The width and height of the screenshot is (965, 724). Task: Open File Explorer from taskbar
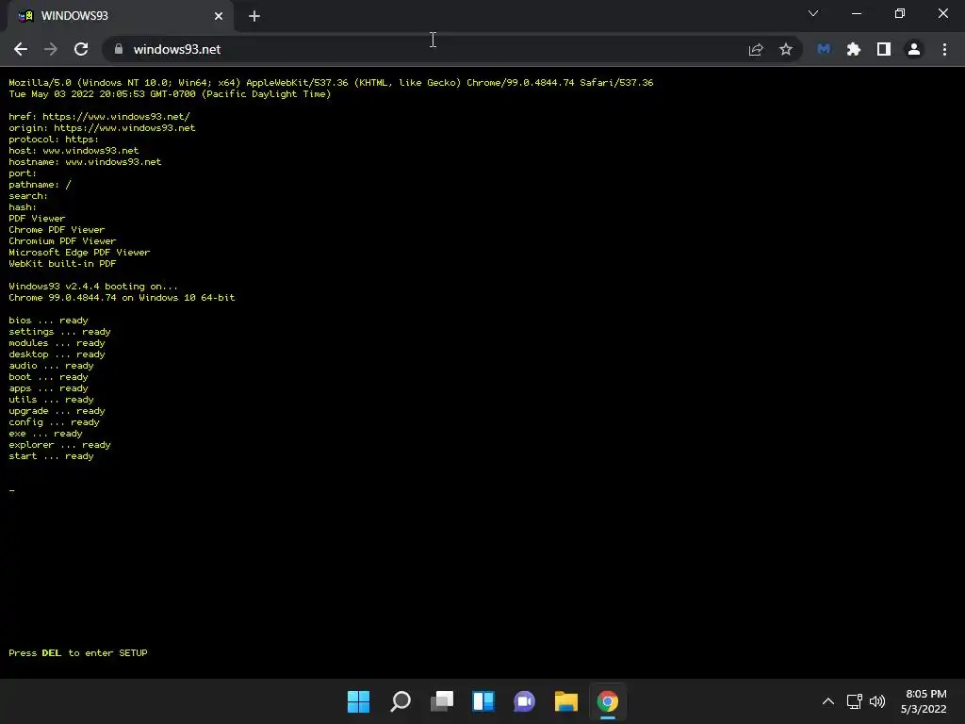click(x=566, y=701)
